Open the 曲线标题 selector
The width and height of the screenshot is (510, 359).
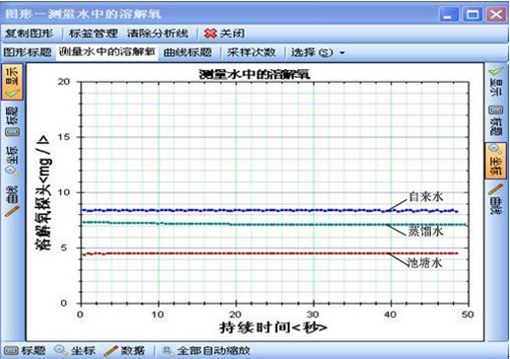[x=187, y=52]
